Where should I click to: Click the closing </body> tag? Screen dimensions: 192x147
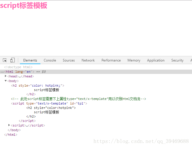(14, 130)
